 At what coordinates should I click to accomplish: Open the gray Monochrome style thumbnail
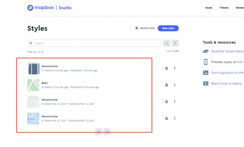(x=33, y=102)
